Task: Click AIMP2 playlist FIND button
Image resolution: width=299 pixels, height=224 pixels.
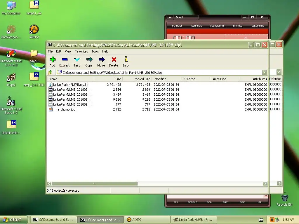Action: point(209,202)
